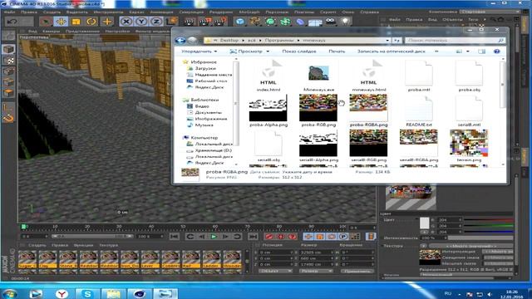Click frame 50 on the timeline ruler

click(183, 226)
